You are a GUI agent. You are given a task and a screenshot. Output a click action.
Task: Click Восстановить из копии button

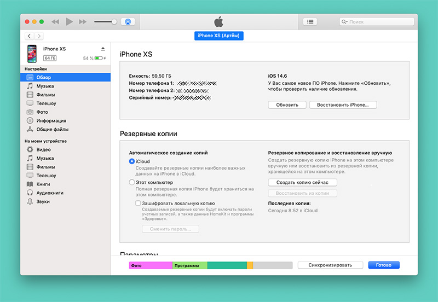303,193
